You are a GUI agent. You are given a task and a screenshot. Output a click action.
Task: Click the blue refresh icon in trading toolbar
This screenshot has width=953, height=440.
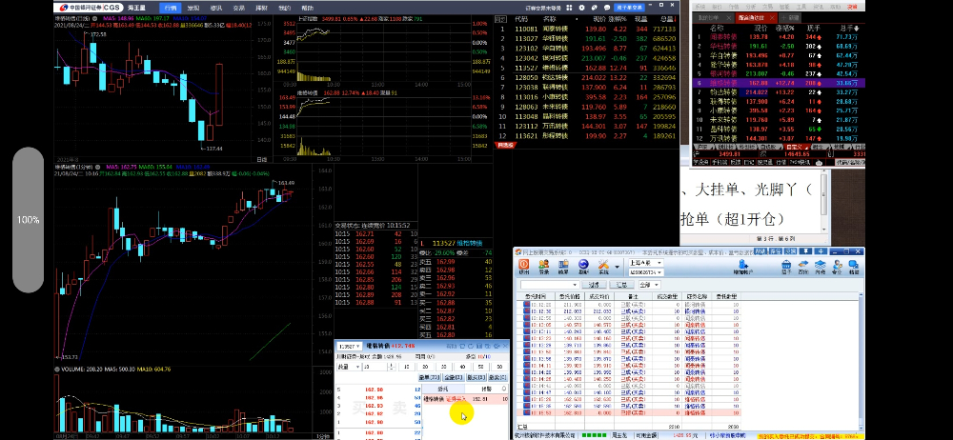(x=583, y=265)
